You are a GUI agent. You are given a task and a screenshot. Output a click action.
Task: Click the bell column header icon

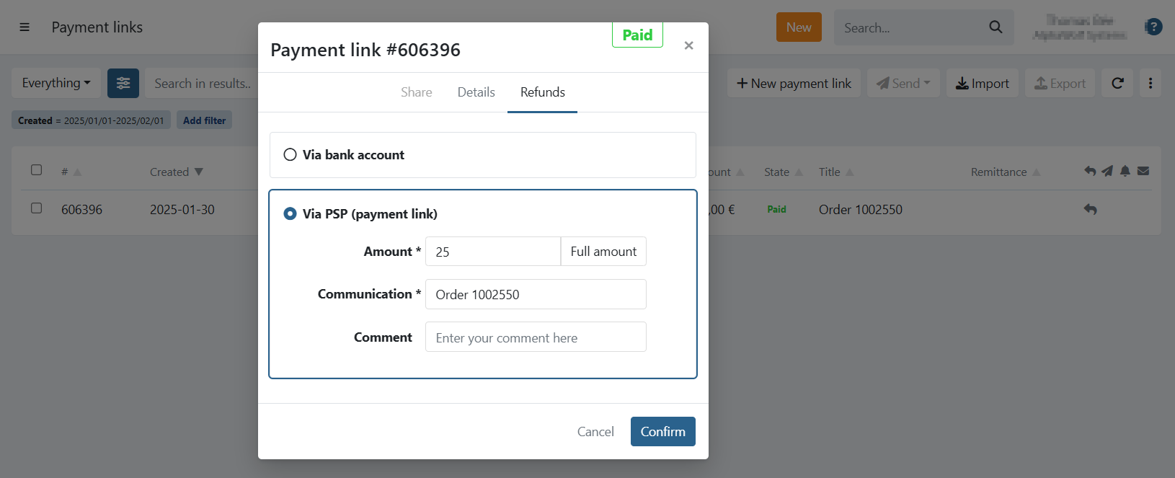click(1125, 172)
